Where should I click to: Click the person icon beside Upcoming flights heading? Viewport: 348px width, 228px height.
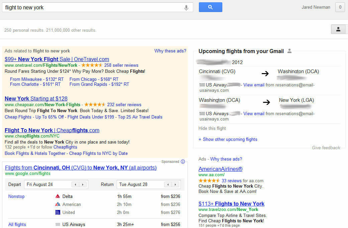pyautogui.click(x=289, y=51)
